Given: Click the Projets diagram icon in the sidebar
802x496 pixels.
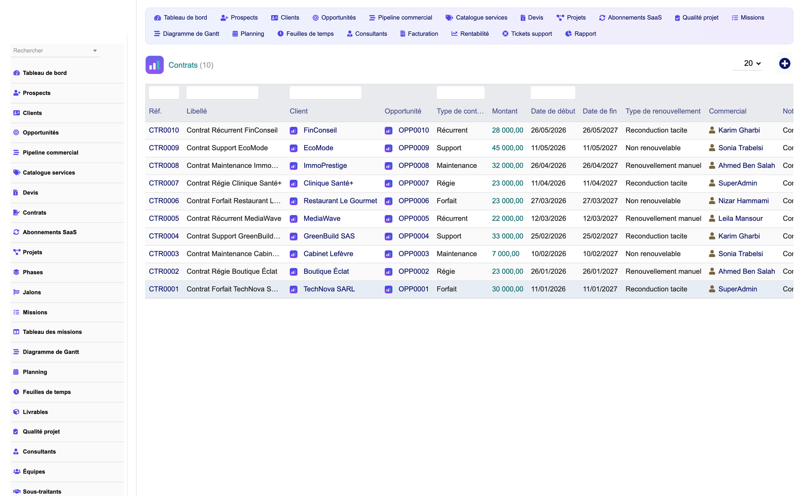Looking at the screenshot, I should [16, 252].
